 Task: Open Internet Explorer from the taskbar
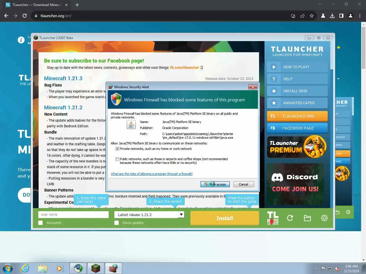25,269
